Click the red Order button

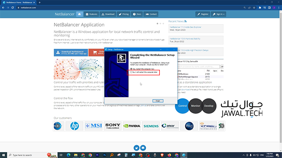click(x=97, y=53)
